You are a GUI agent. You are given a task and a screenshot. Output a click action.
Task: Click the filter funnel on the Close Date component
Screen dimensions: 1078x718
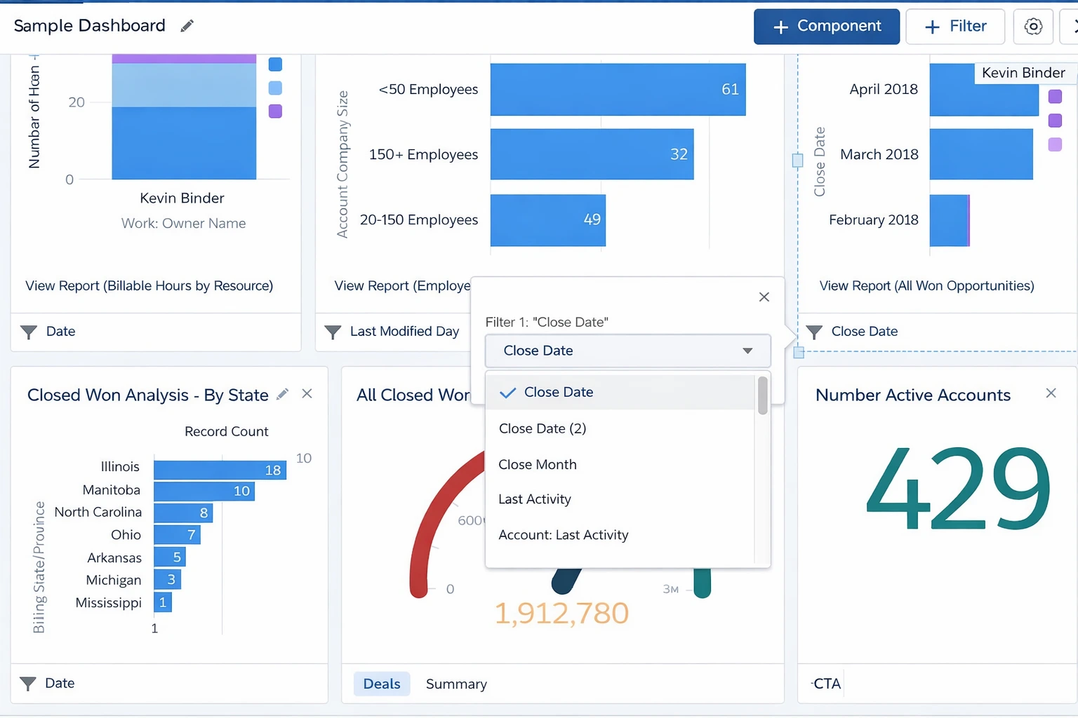click(x=815, y=332)
